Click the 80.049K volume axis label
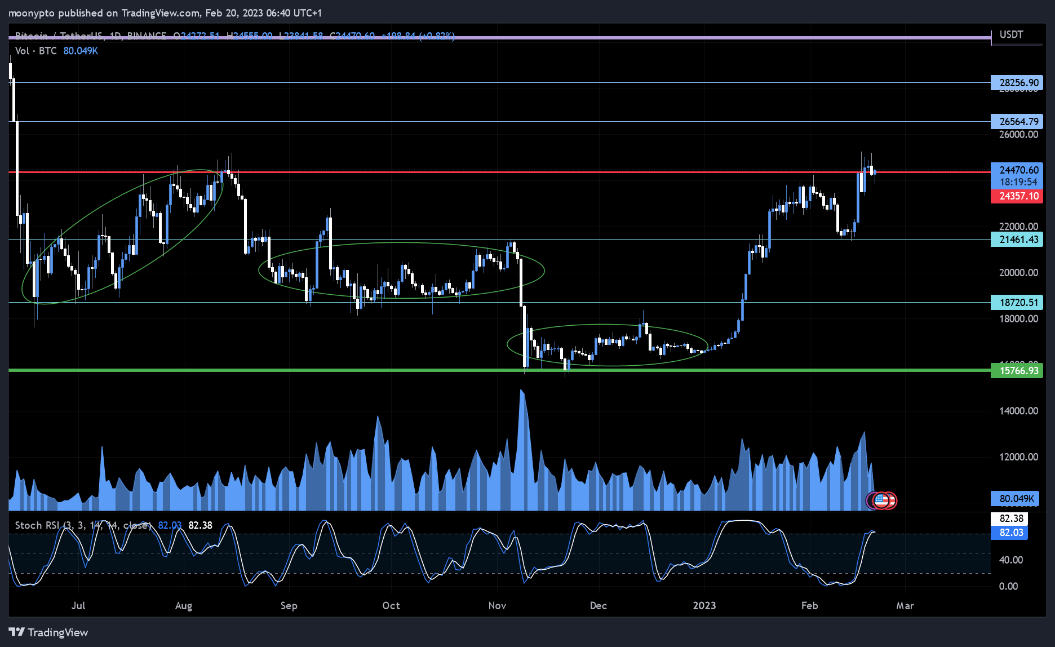Screen dimensions: 1055x647 (1016, 499)
